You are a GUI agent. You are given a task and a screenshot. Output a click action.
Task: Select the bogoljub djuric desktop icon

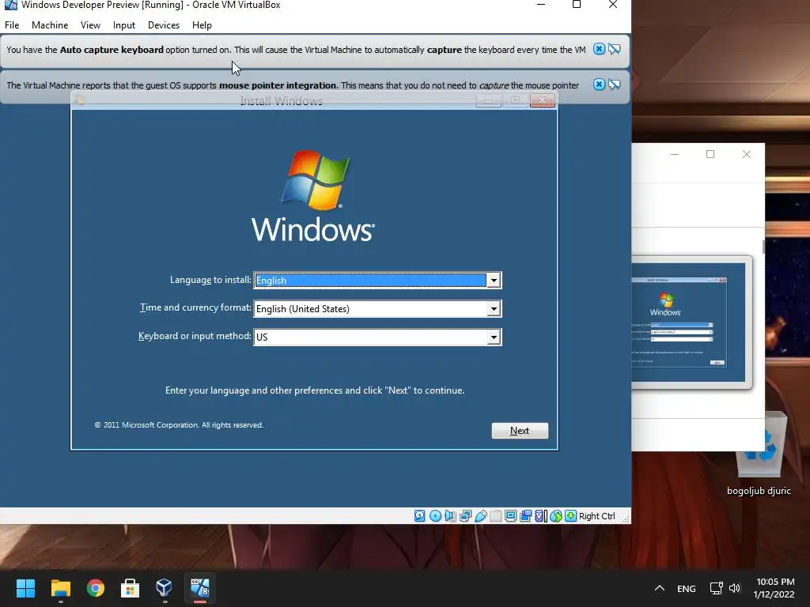(759, 455)
